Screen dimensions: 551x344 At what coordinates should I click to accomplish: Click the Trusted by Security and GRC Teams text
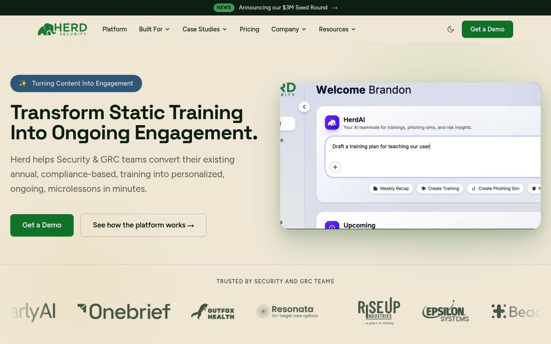tap(275, 281)
